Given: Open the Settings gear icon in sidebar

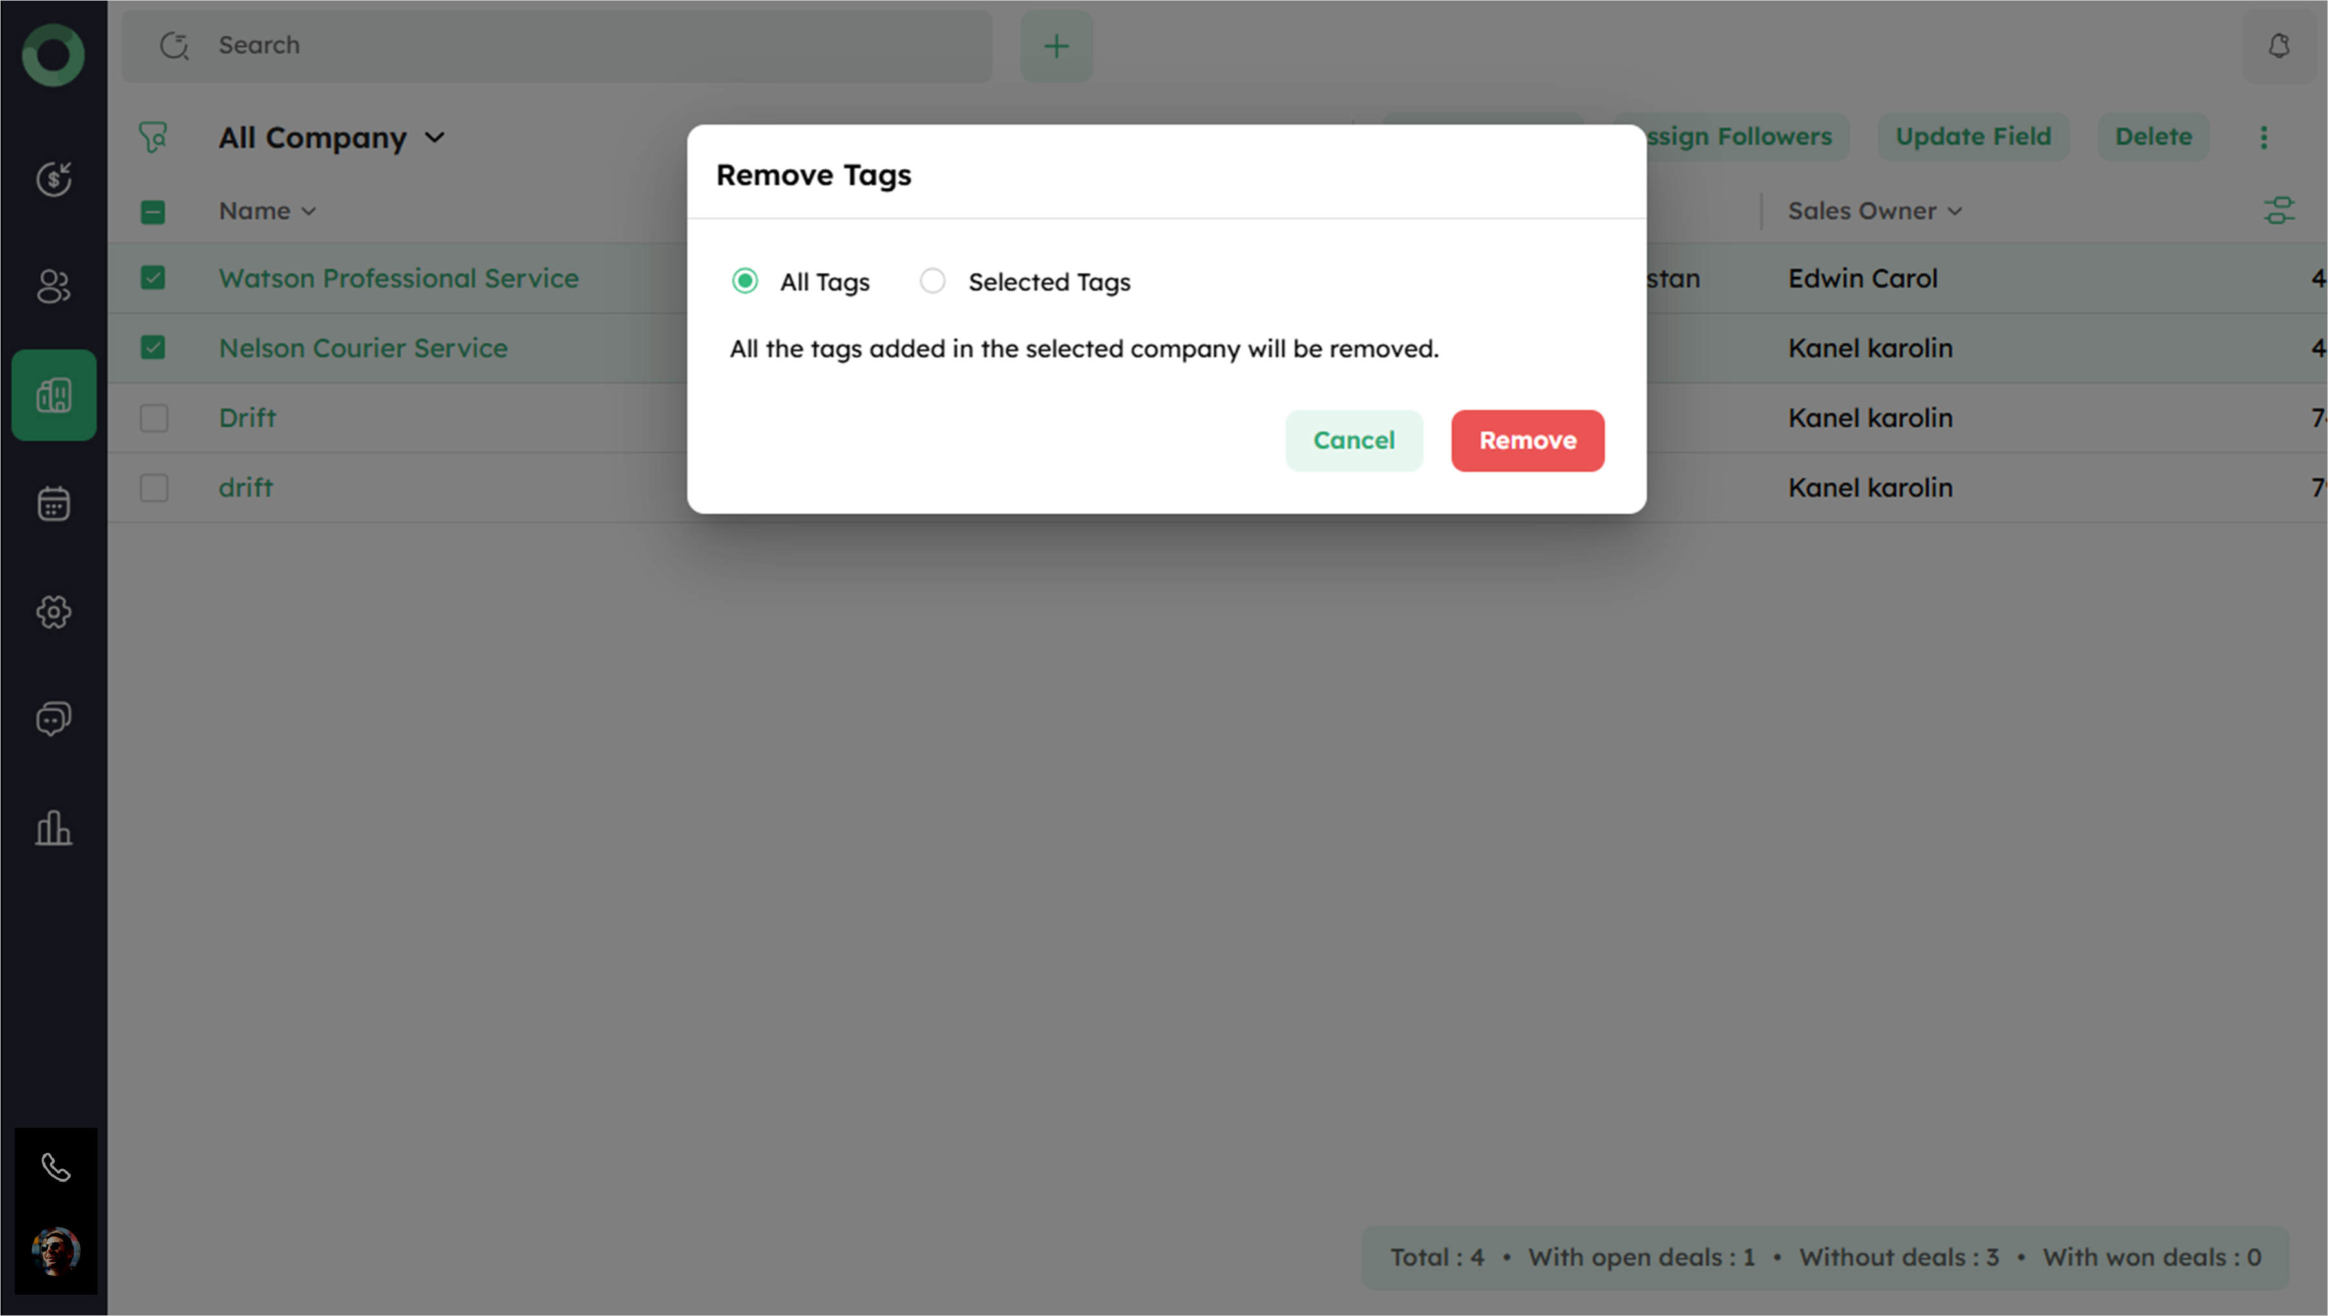Looking at the screenshot, I should point(53,612).
